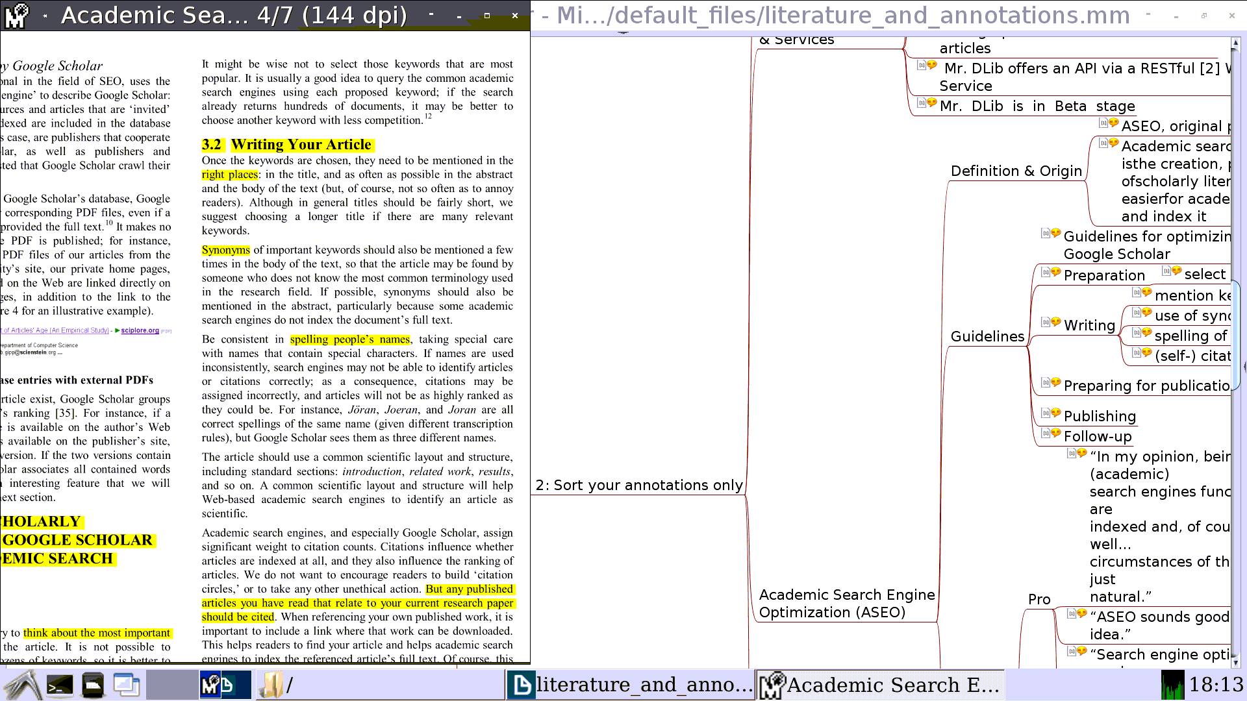Click the PDF icon beside 'select' node
1247x701 pixels.
pos(1166,271)
